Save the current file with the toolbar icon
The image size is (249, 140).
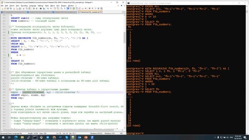click(x=8, y=9)
